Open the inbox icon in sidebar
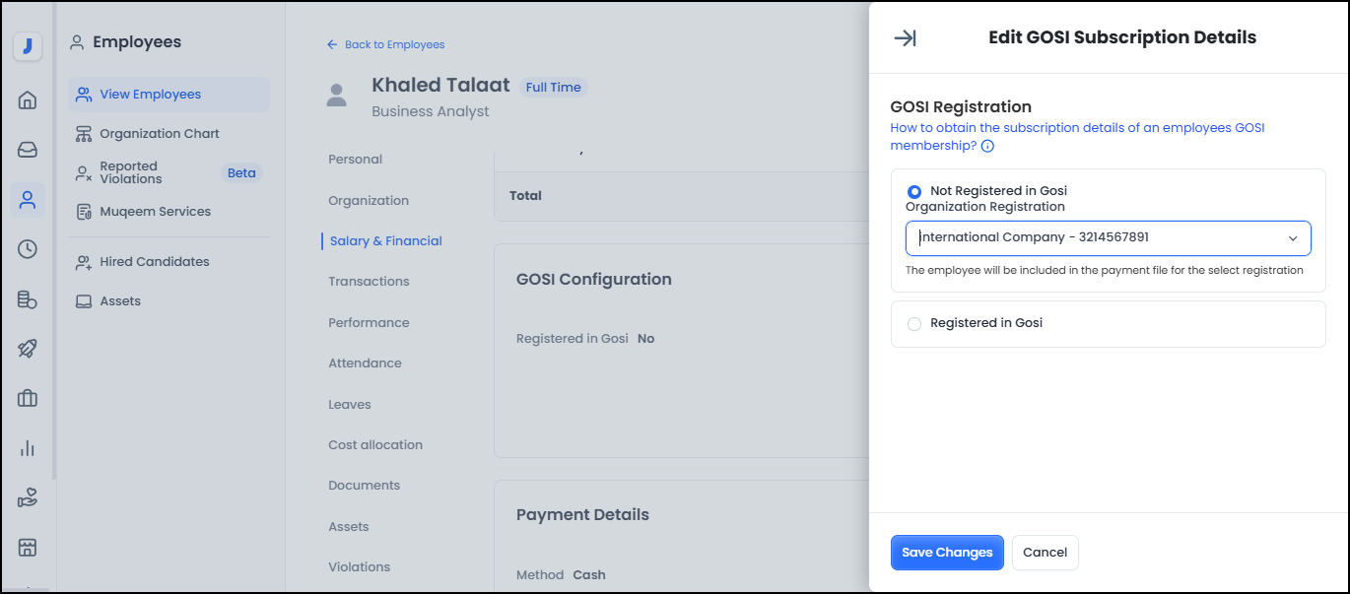Viewport: 1350px width, 594px height. [x=28, y=150]
